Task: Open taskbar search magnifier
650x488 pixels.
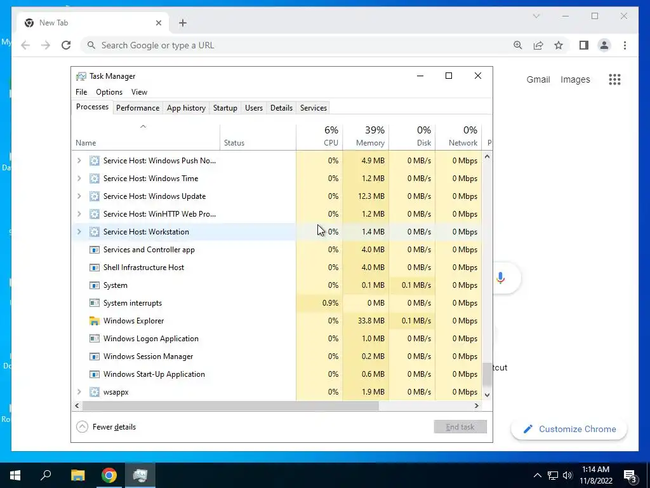Action: click(46, 475)
